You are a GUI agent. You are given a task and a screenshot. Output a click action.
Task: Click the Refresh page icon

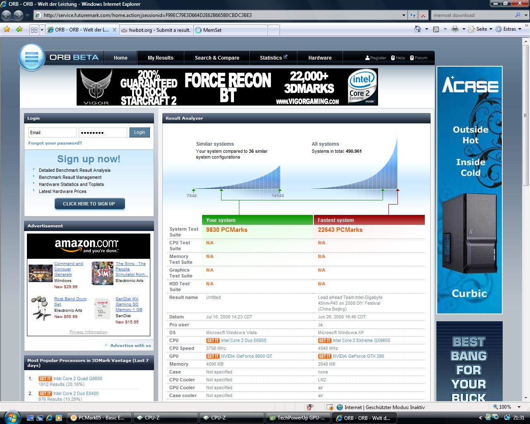click(x=413, y=15)
